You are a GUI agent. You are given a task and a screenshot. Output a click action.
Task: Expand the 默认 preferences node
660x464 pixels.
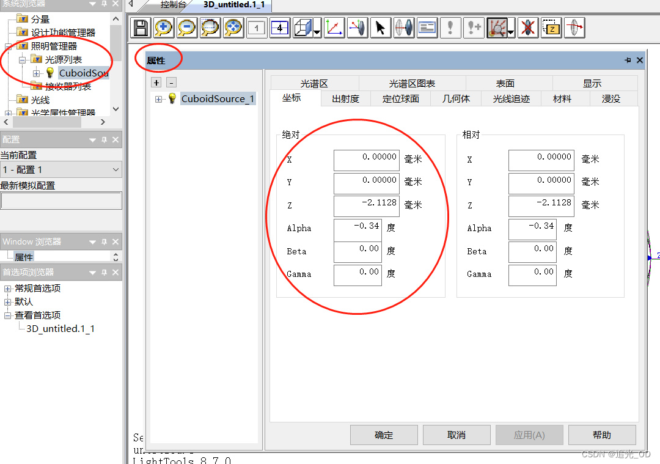point(7,303)
